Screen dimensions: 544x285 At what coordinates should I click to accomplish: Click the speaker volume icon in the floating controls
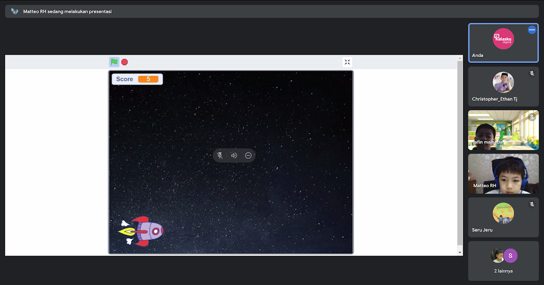tap(233, 155)
